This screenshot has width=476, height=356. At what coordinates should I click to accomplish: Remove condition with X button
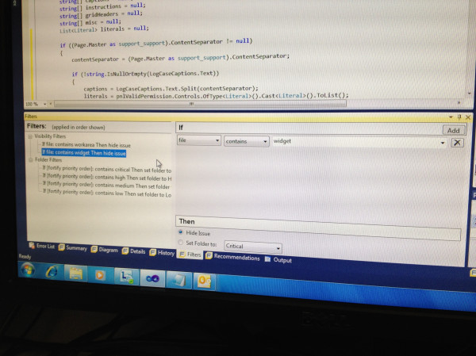pyautogui.click(x=457, y=143)
